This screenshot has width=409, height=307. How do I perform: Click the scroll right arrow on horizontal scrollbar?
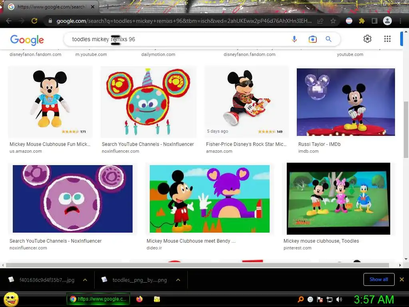400,265
